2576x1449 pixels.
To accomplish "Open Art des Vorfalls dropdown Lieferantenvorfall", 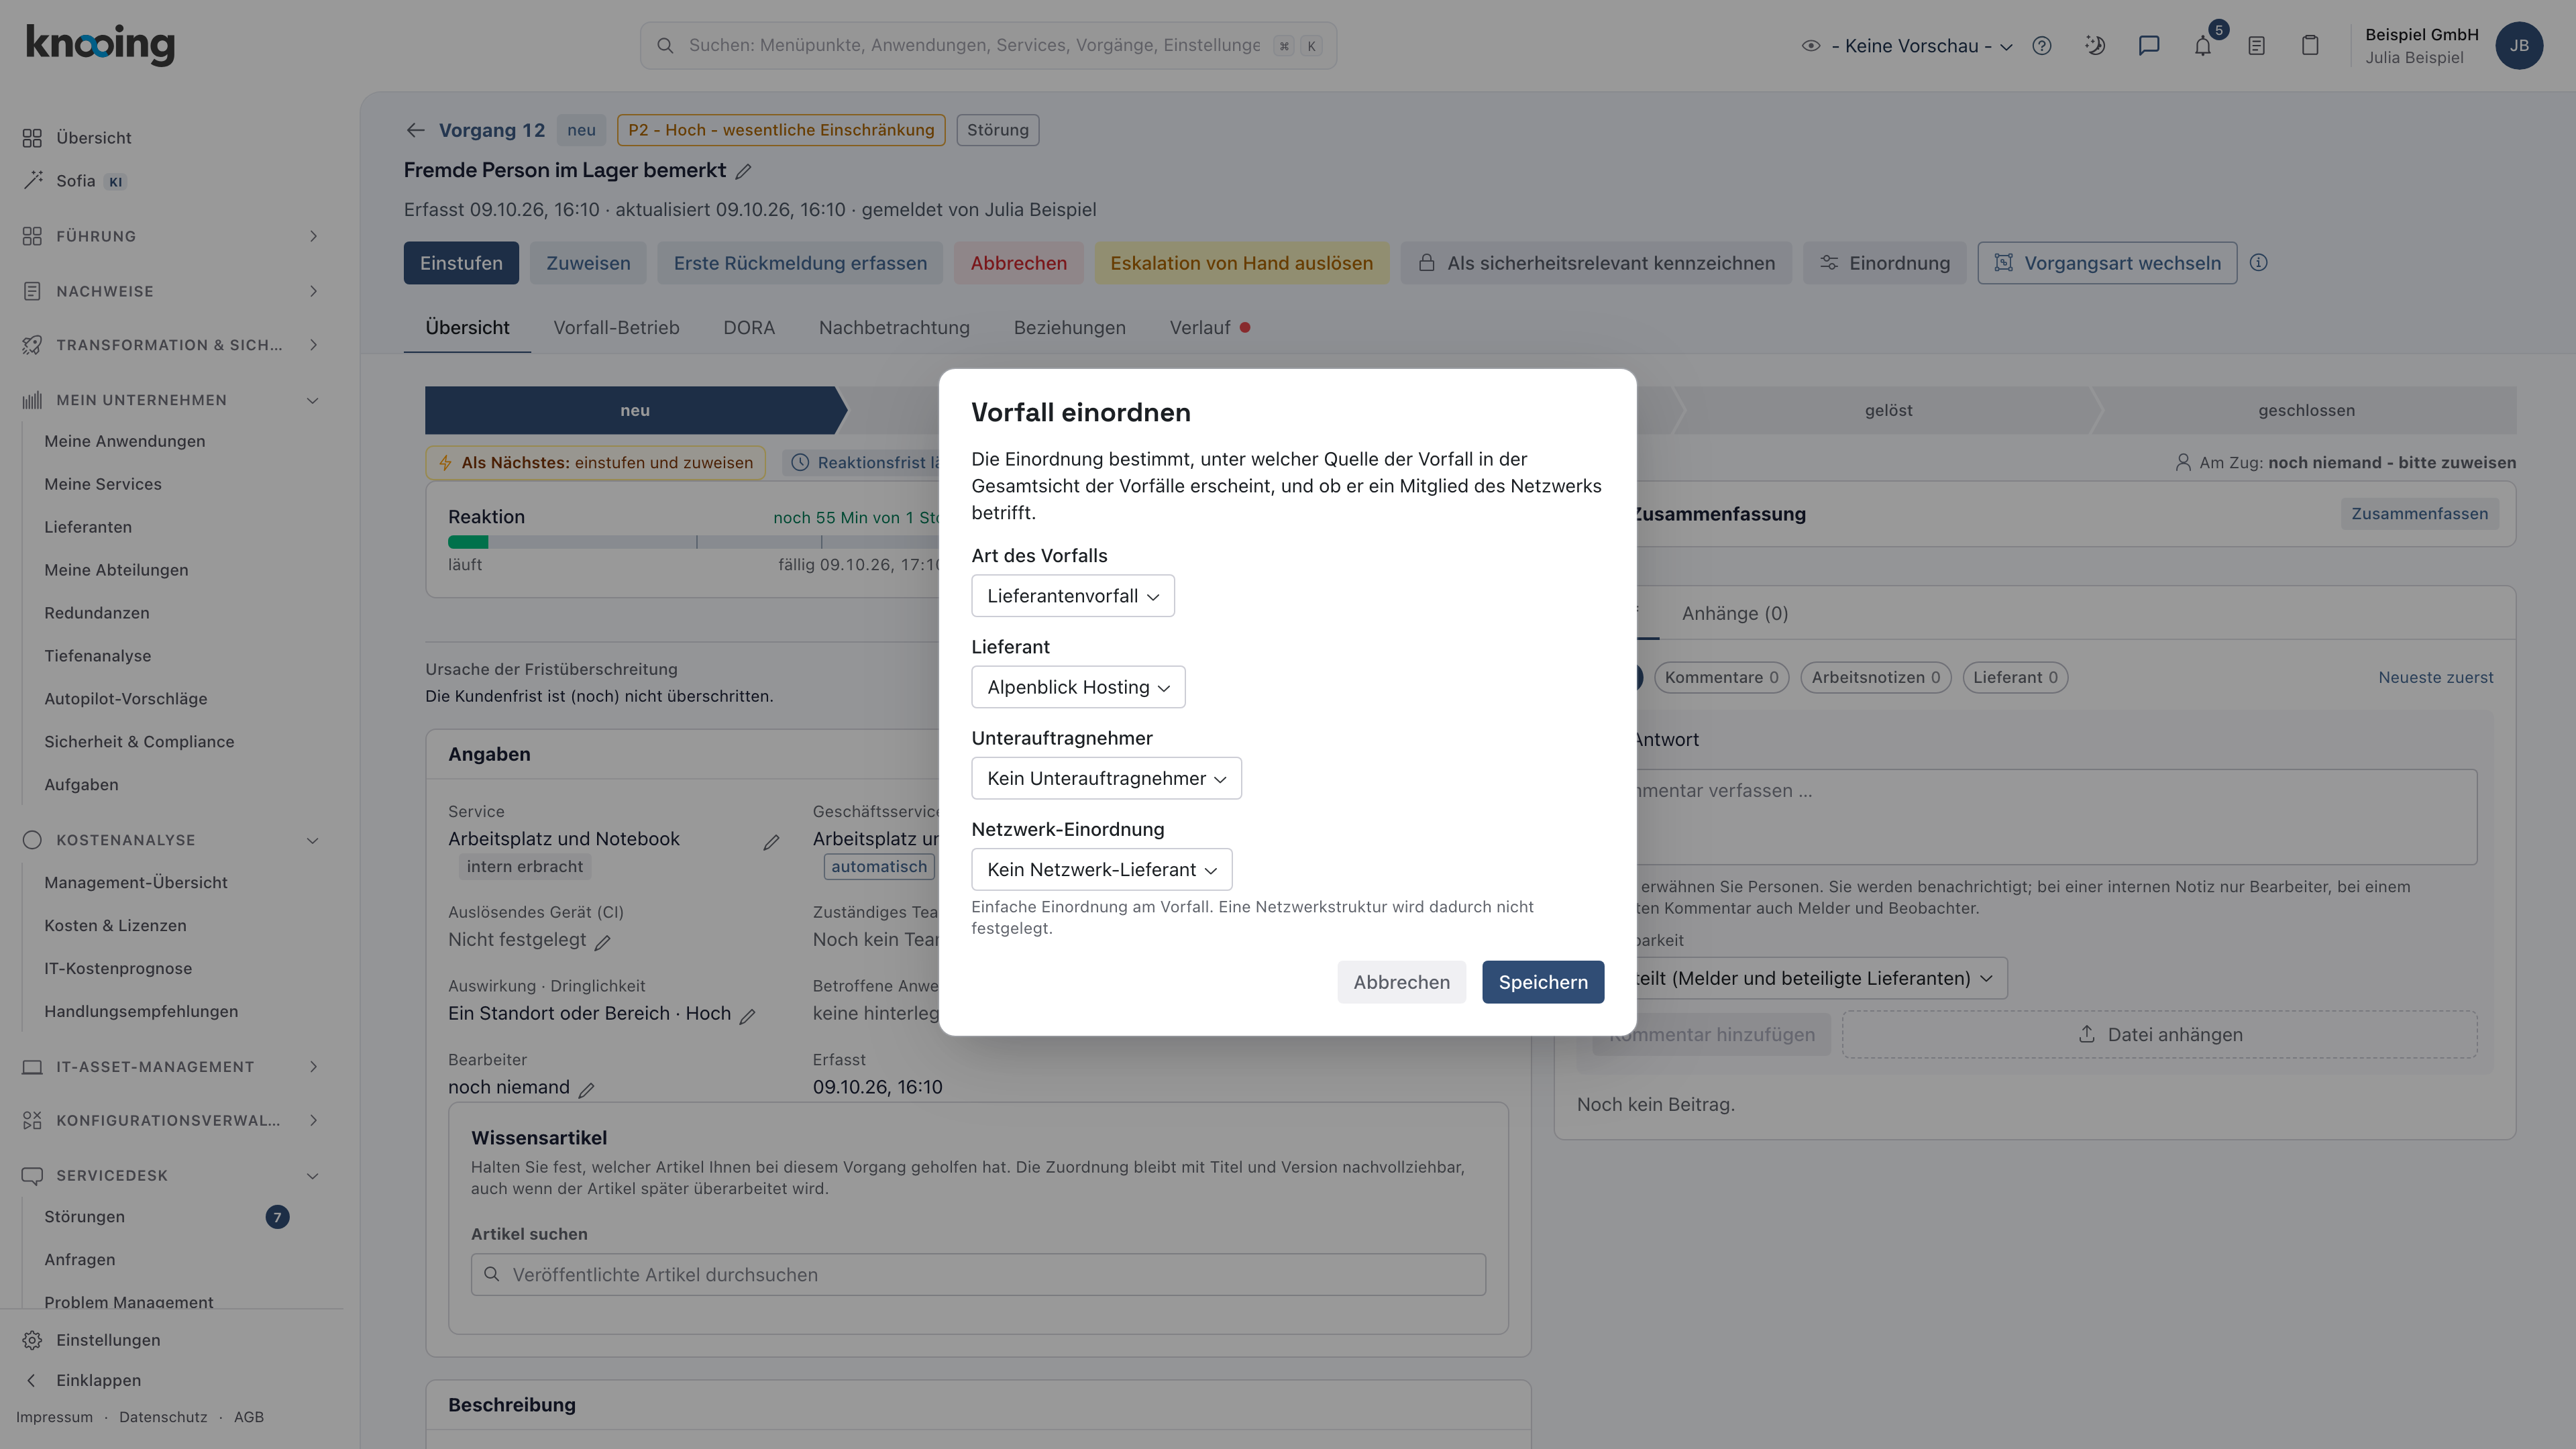I will pyautogui.click(x=1073, y=596).
